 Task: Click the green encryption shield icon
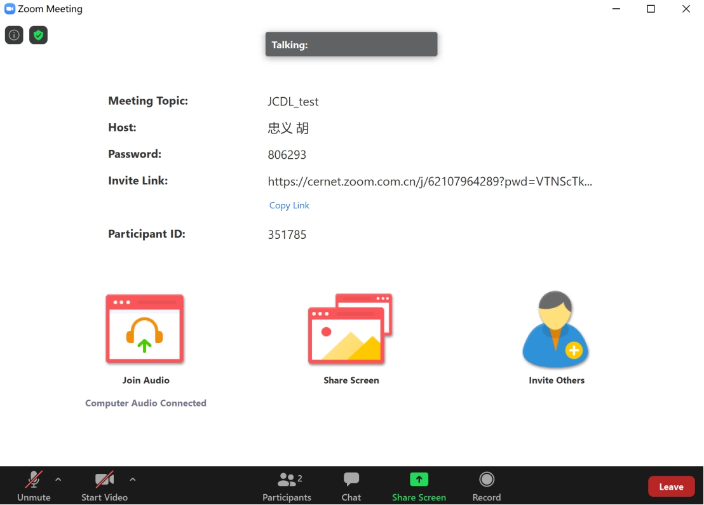coord(39,35)
